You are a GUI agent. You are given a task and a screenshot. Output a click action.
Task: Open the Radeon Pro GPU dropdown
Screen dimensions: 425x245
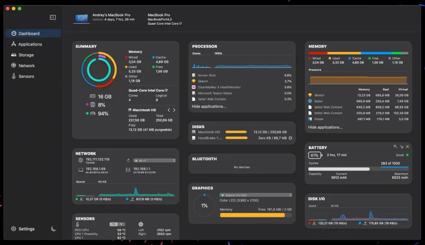(x=256, y=195)
